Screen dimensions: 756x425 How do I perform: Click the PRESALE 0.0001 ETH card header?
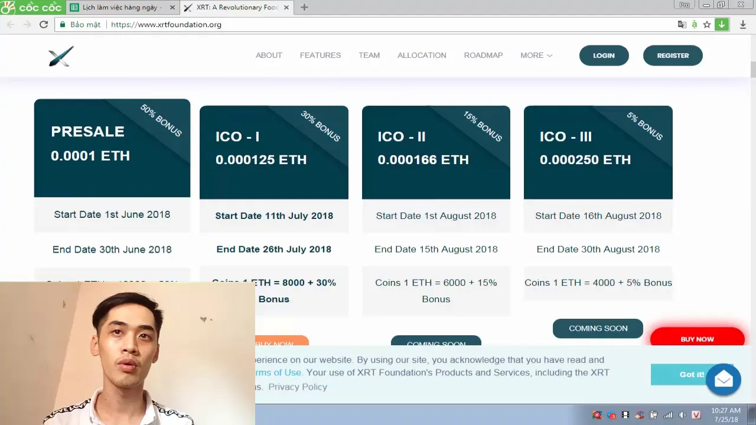tap(112, 148)
